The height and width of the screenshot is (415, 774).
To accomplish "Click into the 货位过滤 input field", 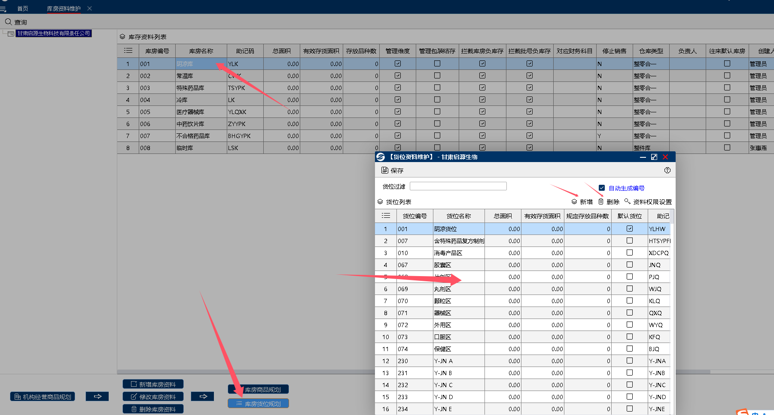I will (458, 186).
